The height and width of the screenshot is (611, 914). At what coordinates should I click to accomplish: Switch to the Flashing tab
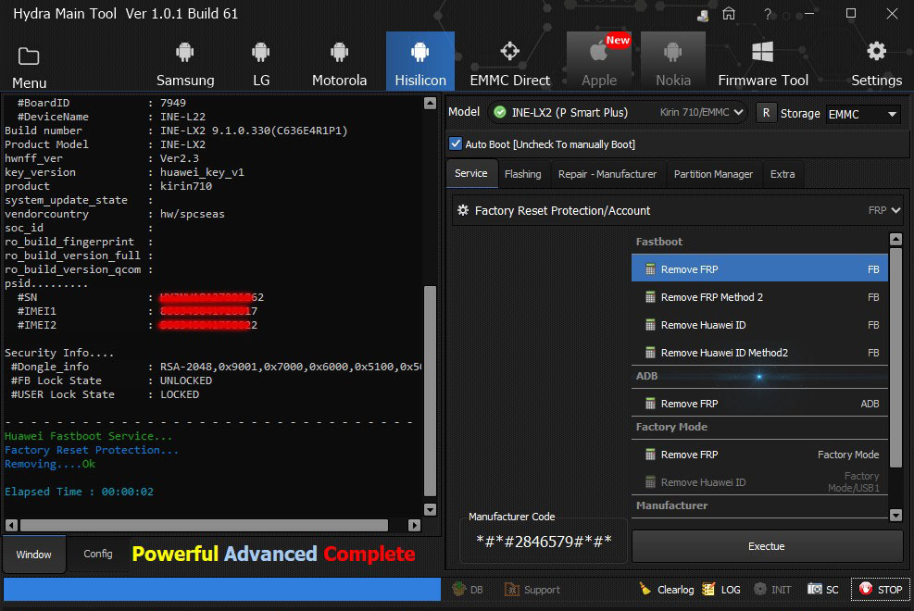tap(523, 174)
